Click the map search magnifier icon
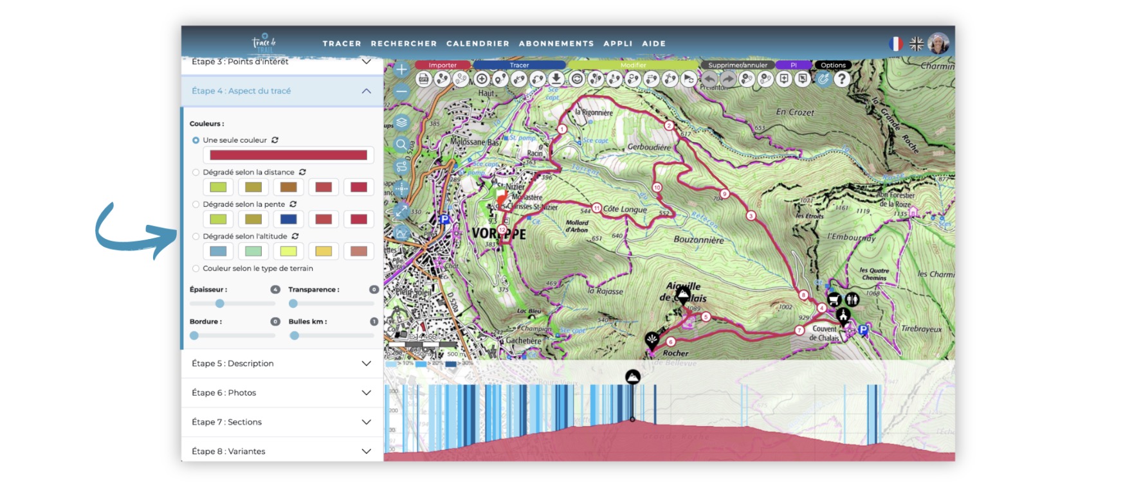 [x=401, y=145]
